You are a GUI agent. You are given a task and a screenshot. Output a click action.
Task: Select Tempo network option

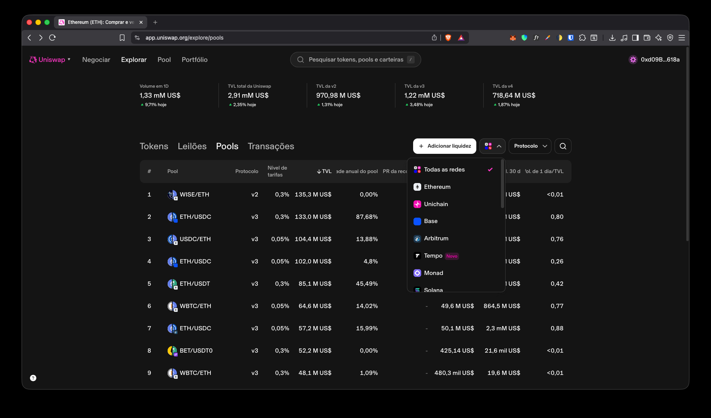click(453, 256)
